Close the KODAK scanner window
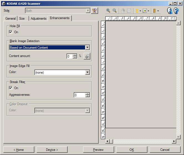This screenshot has width=184, height=155. (180, 4)
